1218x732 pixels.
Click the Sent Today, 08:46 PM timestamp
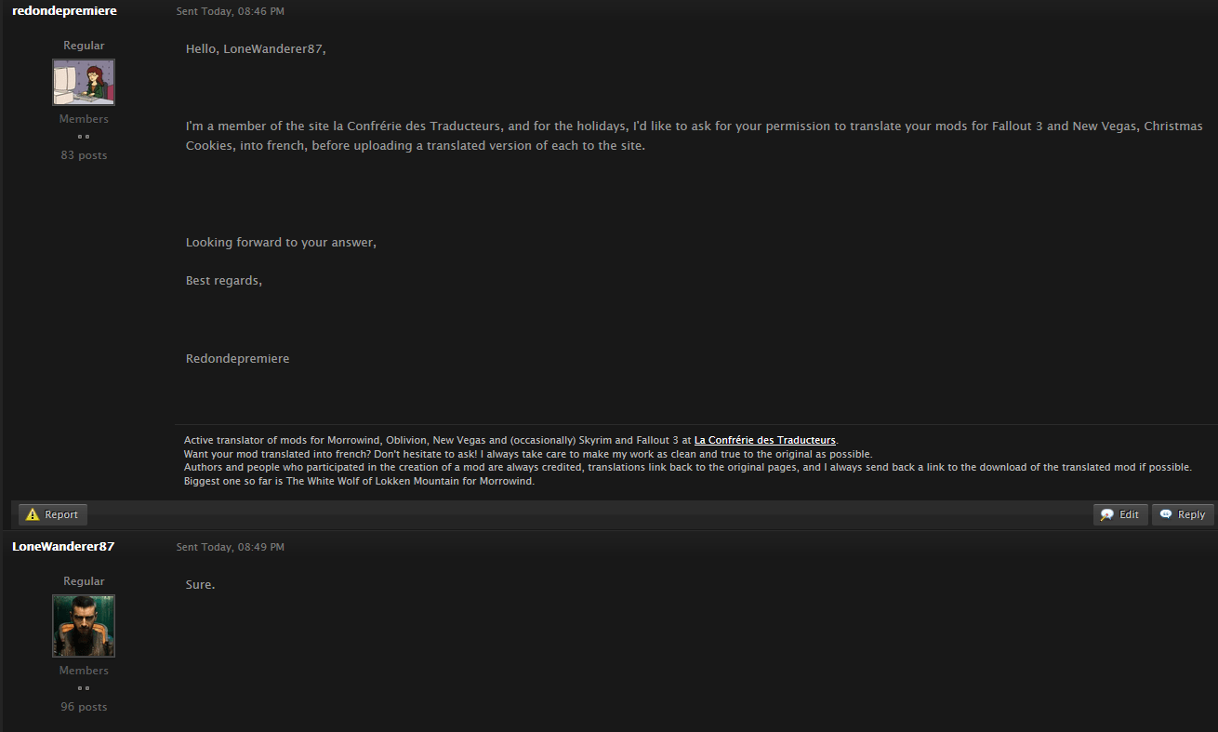pyautogui.click(x=231, y=11)
